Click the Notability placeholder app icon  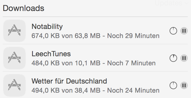click(14, 31)
